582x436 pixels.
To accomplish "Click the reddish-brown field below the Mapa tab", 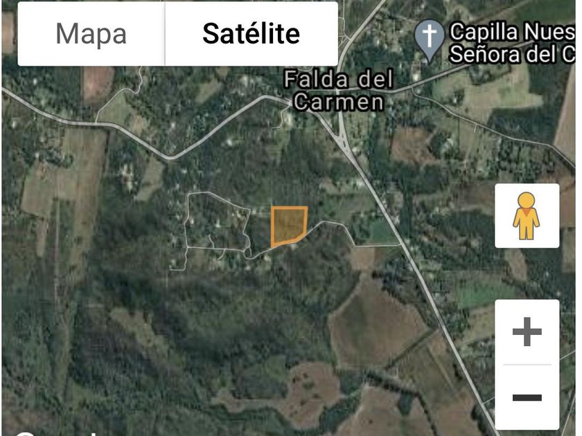I will click(98, 84).
